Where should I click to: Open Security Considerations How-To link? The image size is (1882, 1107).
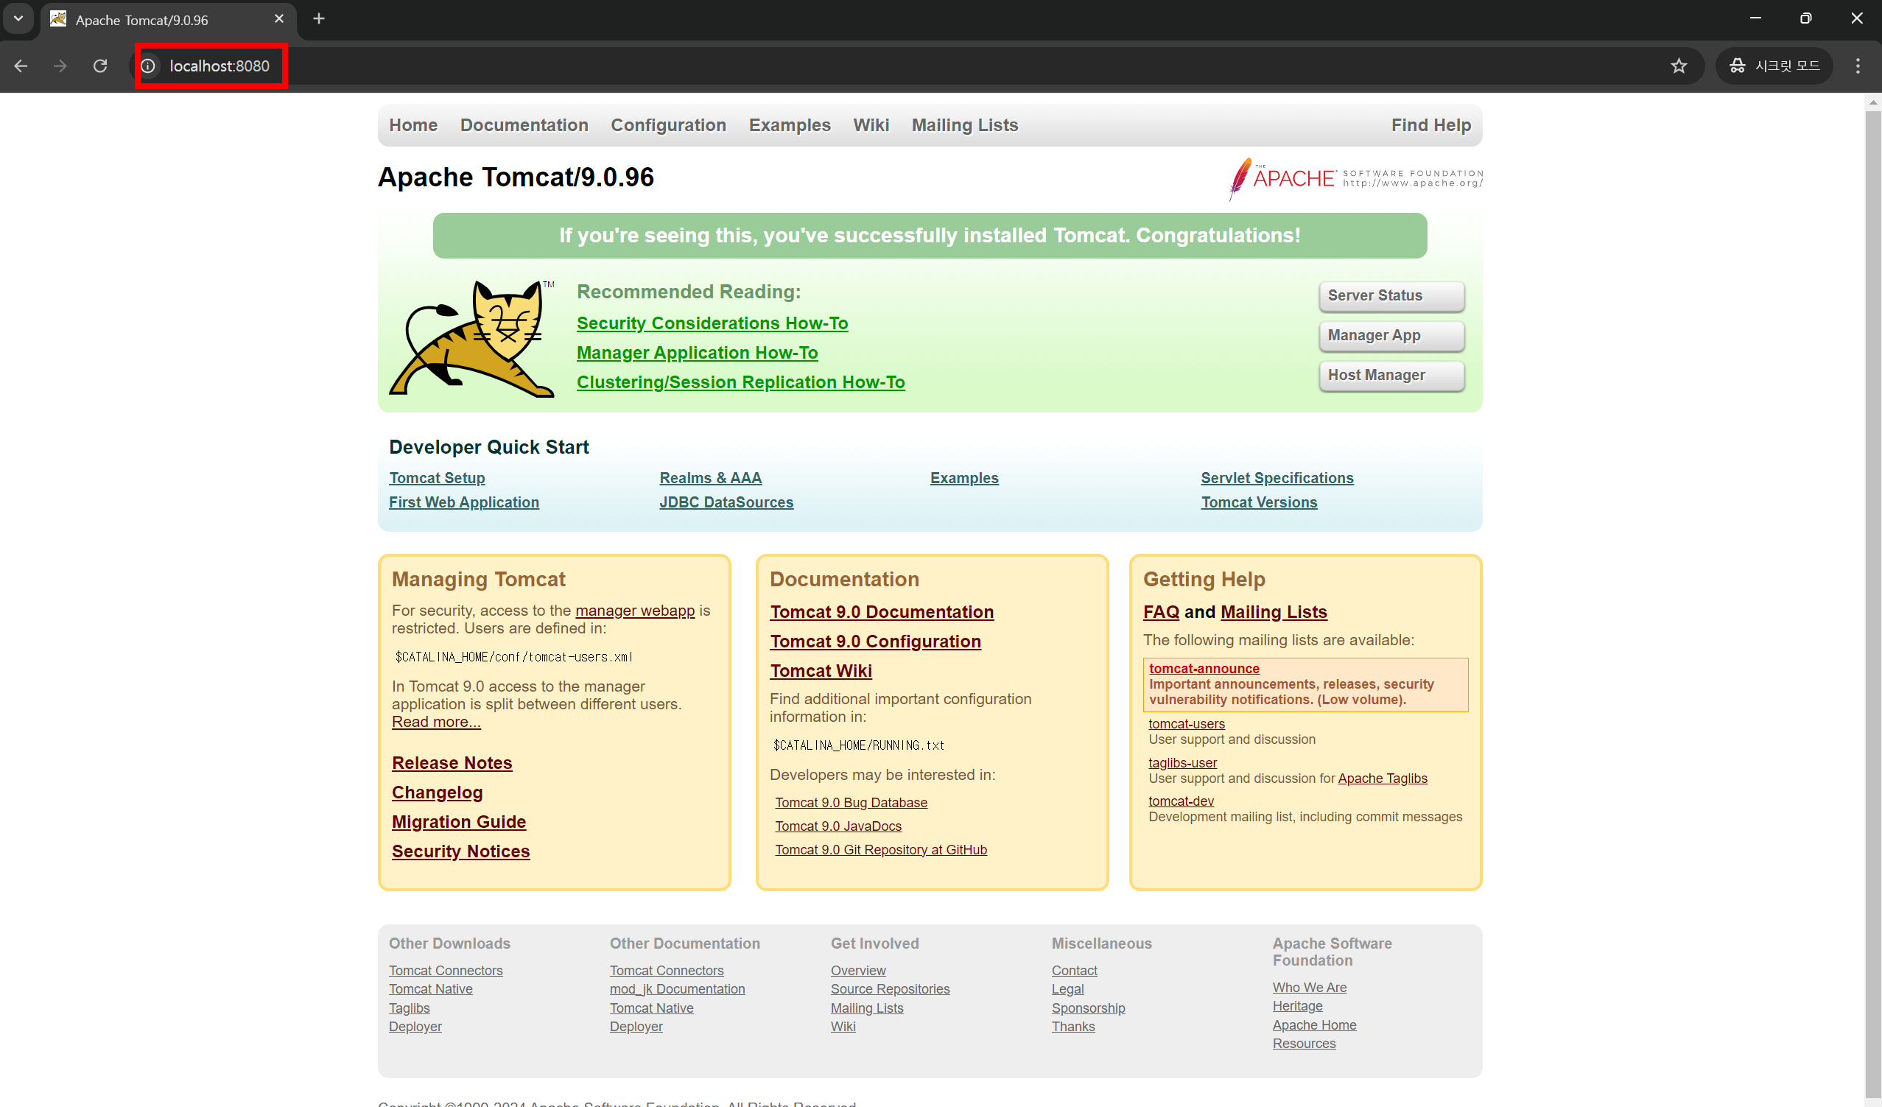[712, 323]
